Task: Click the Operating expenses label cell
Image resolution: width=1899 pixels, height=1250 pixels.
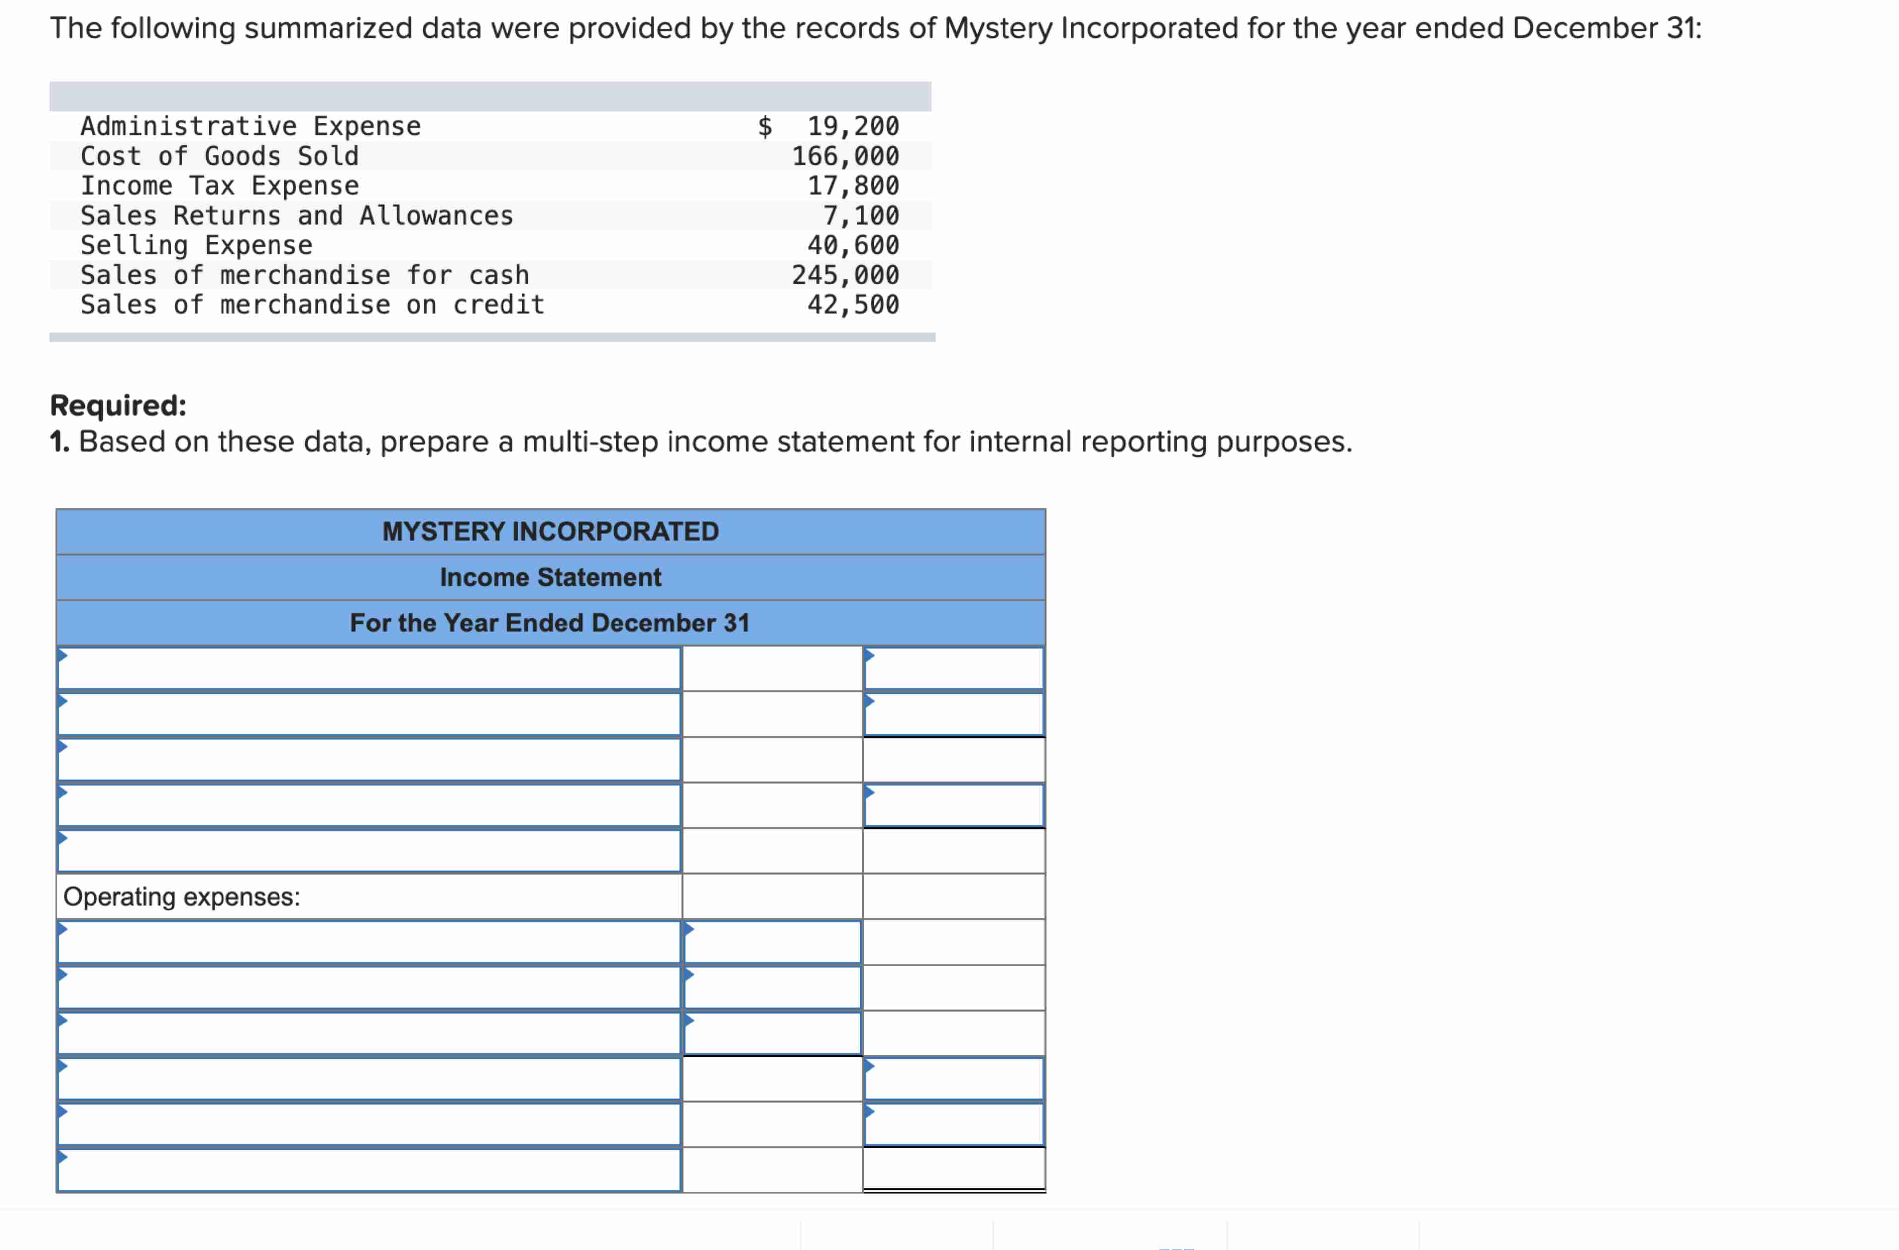Action: pyautogui.click(x=369, y=897)
